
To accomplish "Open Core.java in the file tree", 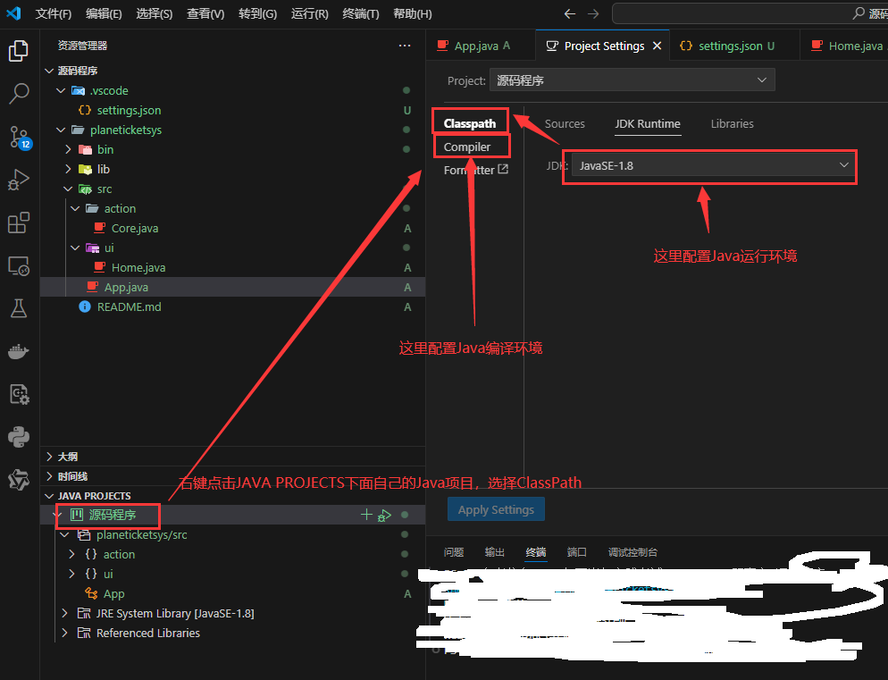I will point(135,228).
